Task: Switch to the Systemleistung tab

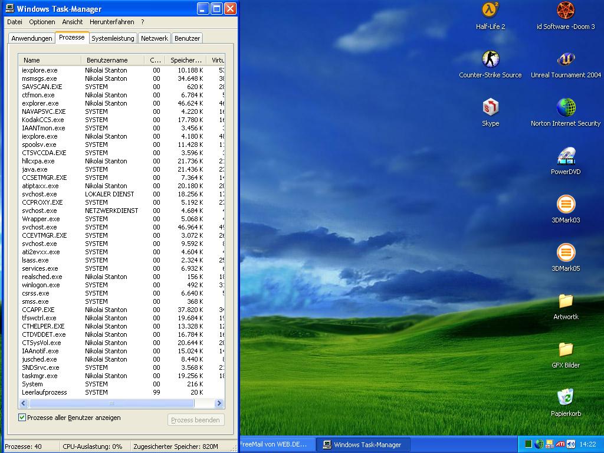Action: [x=113, y=38]
